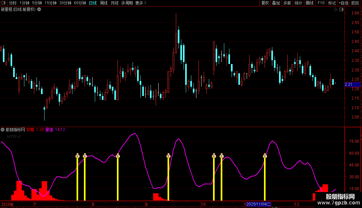Open the 统计 statistics tool

coord(298,3)
